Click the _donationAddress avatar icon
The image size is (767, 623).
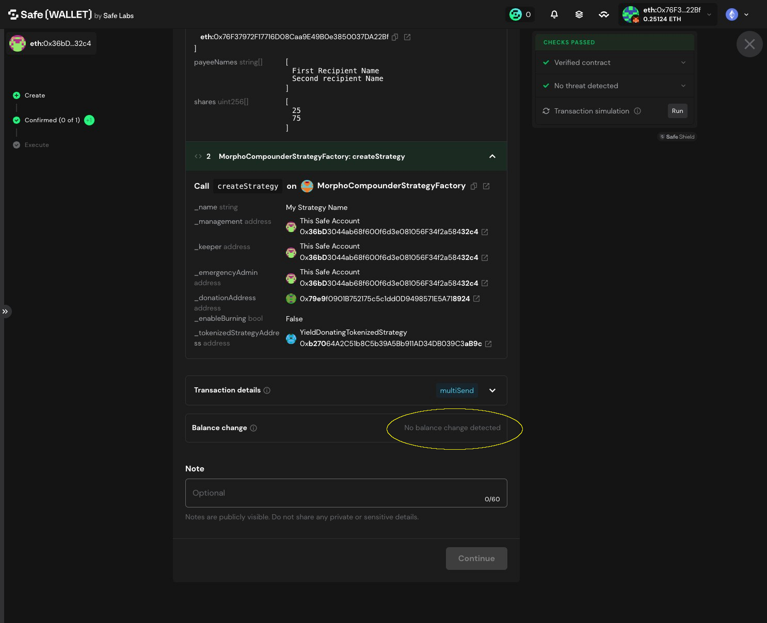[291, 299]
